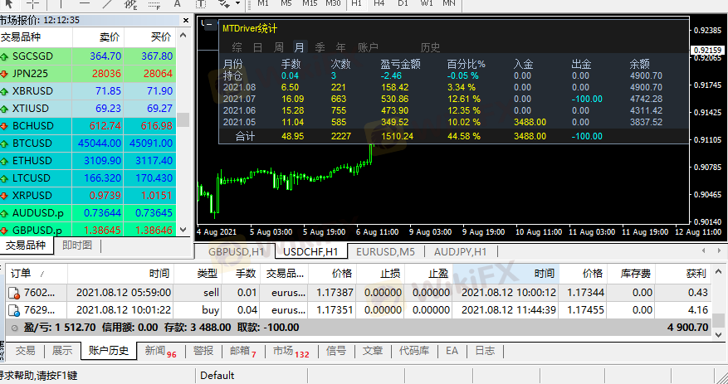Enable the D1 timeframe

(x=403, y=3)
